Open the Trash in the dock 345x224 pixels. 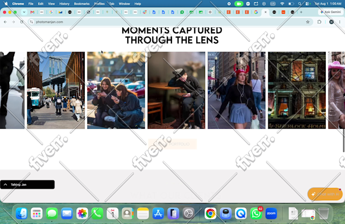[x=324, y=213]
